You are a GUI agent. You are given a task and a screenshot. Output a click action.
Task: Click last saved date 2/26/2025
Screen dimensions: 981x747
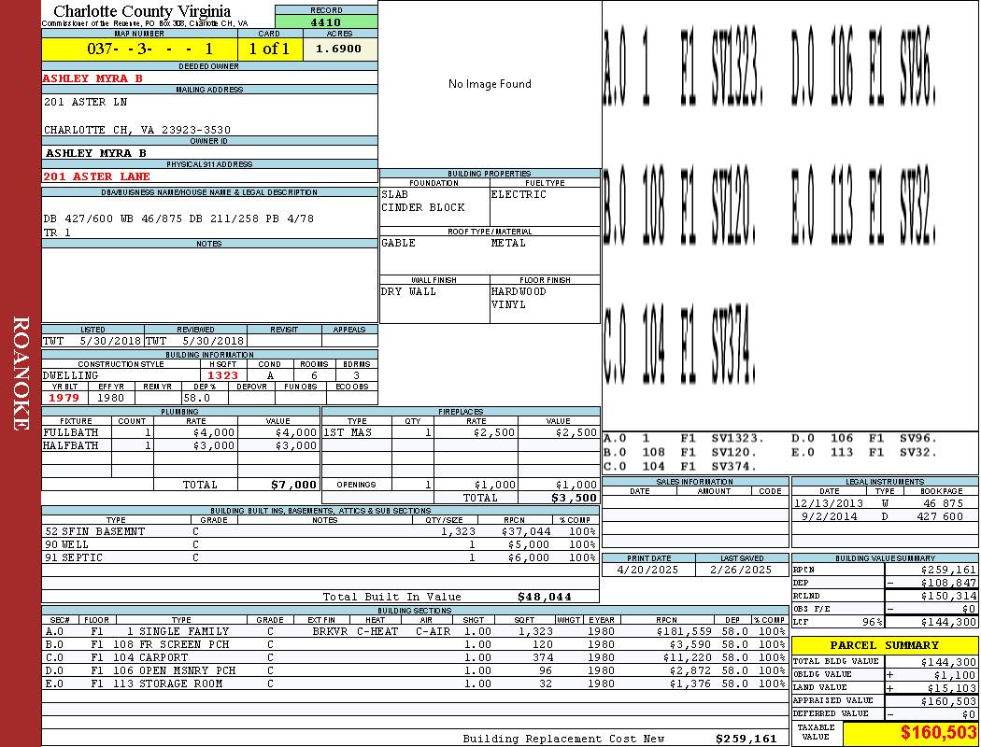pos(741,570)
